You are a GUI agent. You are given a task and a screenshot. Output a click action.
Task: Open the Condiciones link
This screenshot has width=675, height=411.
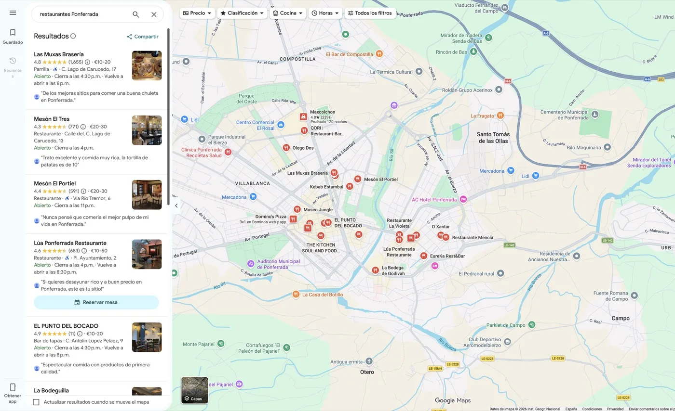pyautogui.click(x=592, y=409)
